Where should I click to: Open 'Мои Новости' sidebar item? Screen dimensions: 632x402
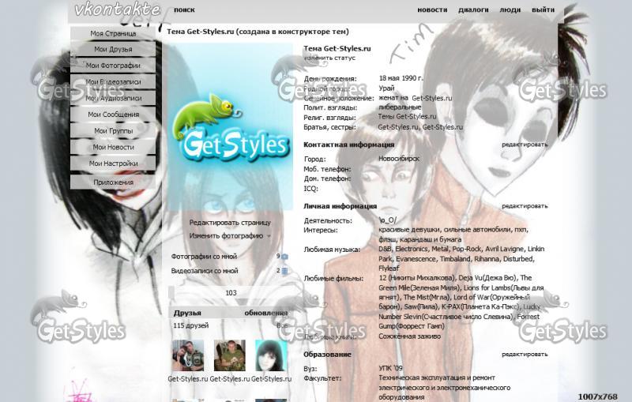(x=113, y=147)
